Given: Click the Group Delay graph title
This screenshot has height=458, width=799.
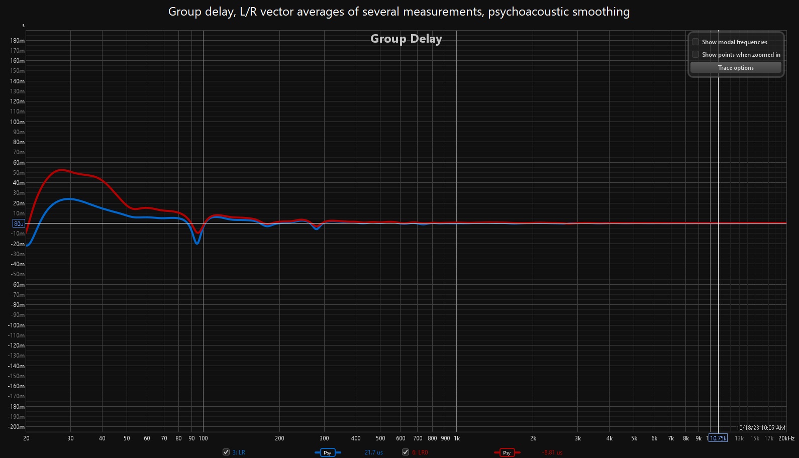Looking at the screenshot, I should (406, 39).
